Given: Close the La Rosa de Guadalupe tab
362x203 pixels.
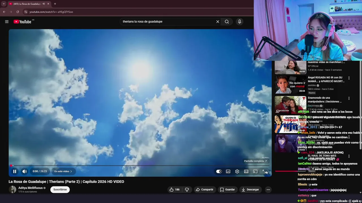Looking at the screenshot, I should coord(48,4).
